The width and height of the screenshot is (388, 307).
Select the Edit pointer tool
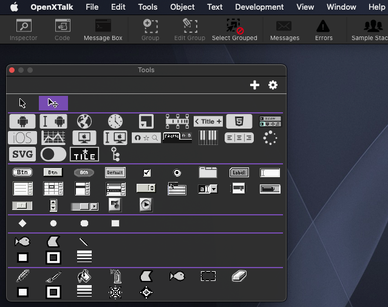tap(53, 103)
